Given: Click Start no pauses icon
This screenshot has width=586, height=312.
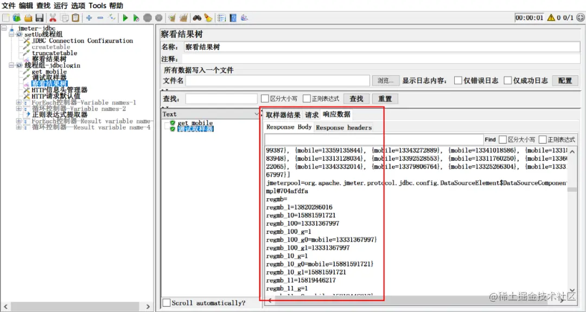Looking at the screenshot, I should pyautogui.click(x=136, y=17).
